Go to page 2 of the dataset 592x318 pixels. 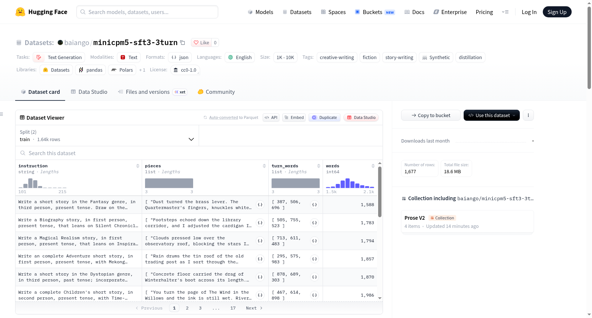pyautogui.click(x=187, y=308)
